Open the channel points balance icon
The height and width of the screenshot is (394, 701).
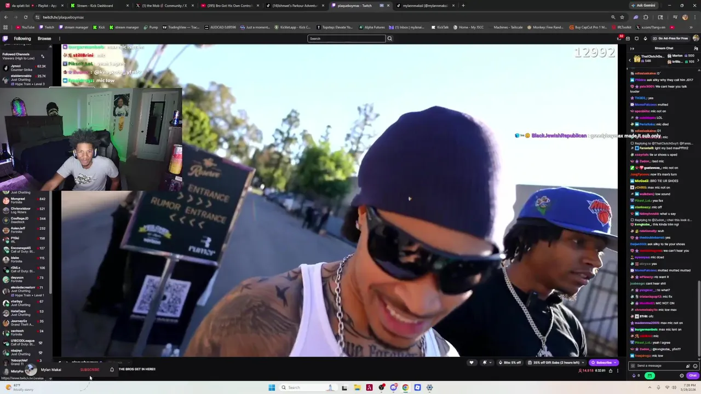click(635, 375)
